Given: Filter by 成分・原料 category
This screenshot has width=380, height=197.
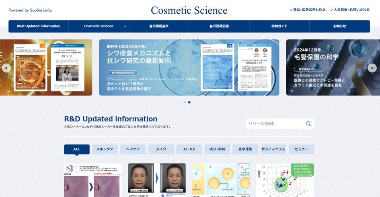Looking at the screenshot, I should click(x=217, y=149).
